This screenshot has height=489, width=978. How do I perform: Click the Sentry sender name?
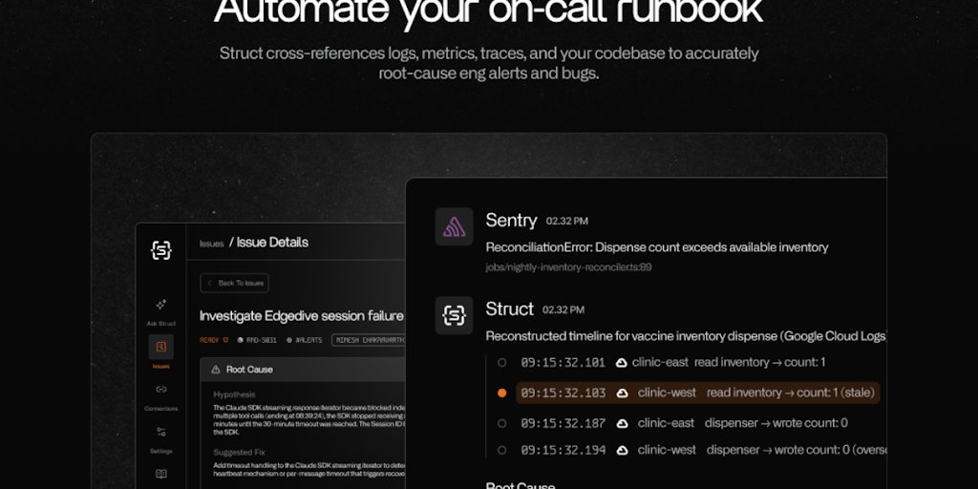point(511,221)
